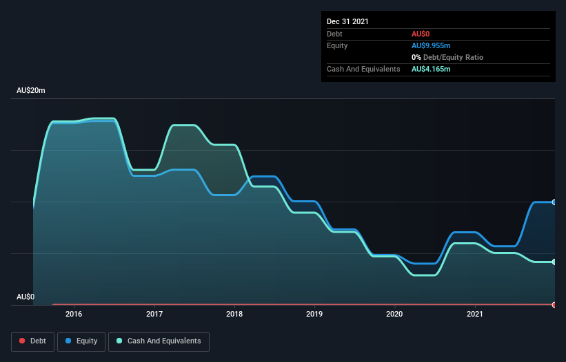
Task: Click the 2016 x-axis label
Action: pos(74,314)
